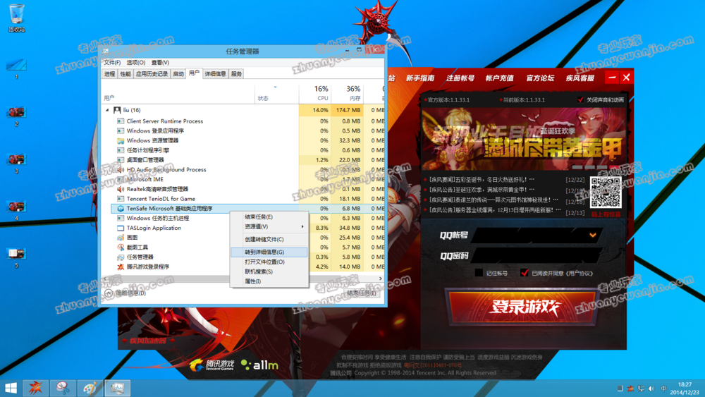Choose 创建转储文件(C) in context menu
Screen dimensions: 705x397
tap(269, 239)
